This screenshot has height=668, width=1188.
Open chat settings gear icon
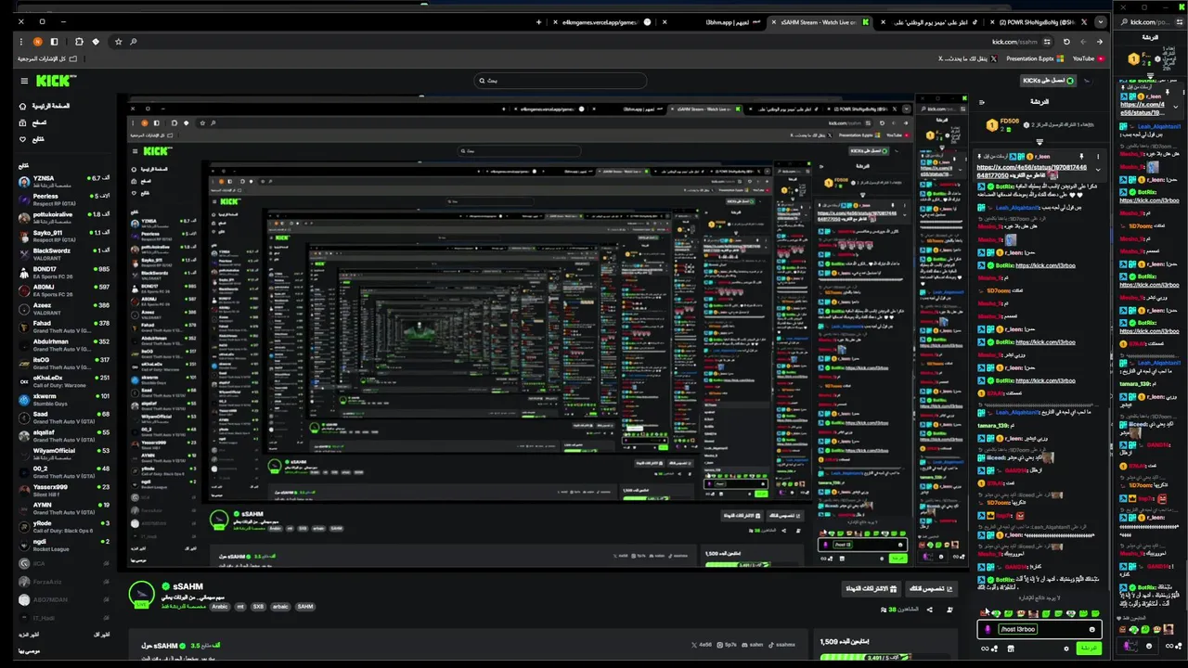pyautogui.click(x=1065, y=649)
